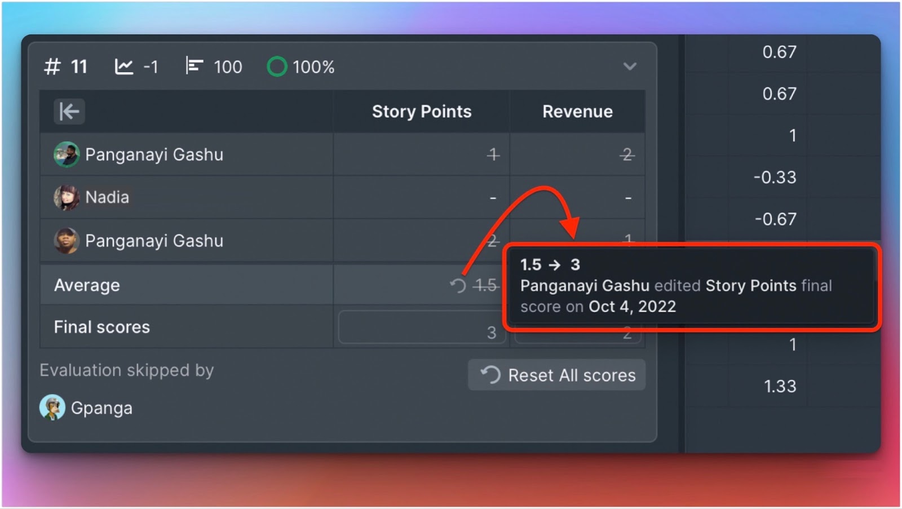Click the collapse-to-left arrow icon
The height and width of the screenshot is (509, 902).
[x=69, y=112]
